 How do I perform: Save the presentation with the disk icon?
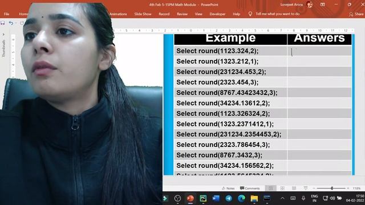(2, 23)
